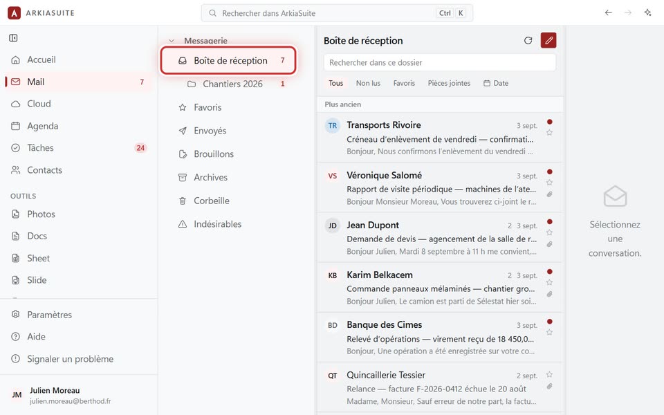Open the Cloud section
The image size is (664, 415).
(79, 104)
